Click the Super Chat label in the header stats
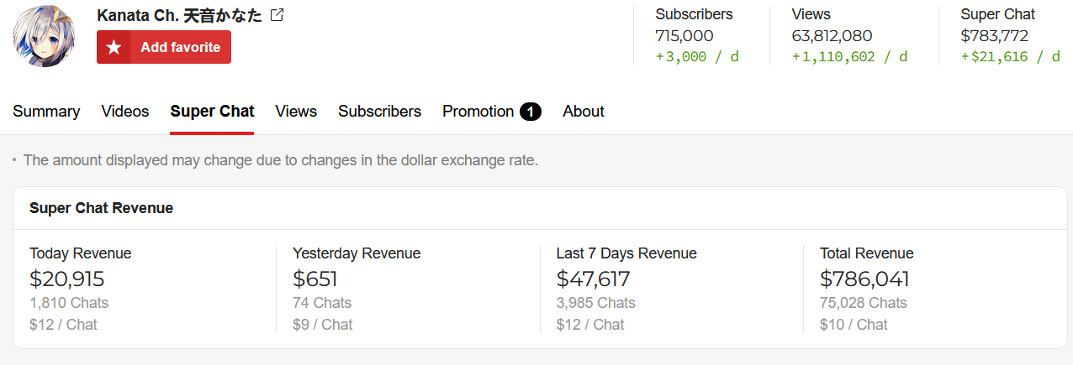This screenshot has width=1073, height=365. 998,14
